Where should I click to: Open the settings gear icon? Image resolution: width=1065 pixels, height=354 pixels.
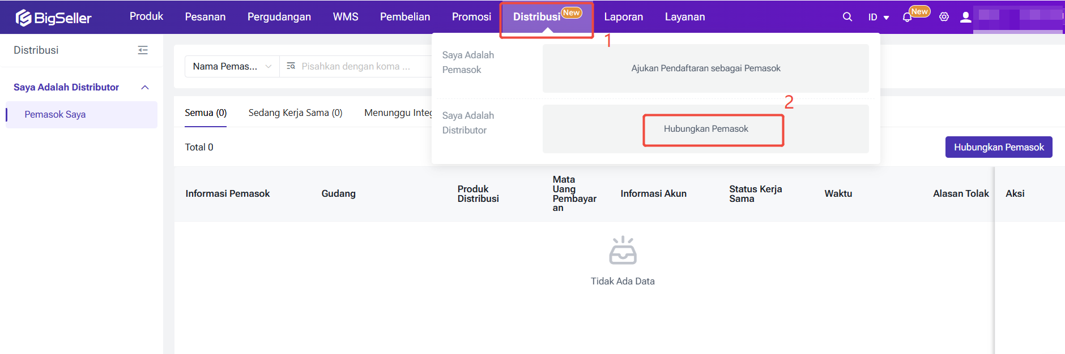click(x=944, y=17)
